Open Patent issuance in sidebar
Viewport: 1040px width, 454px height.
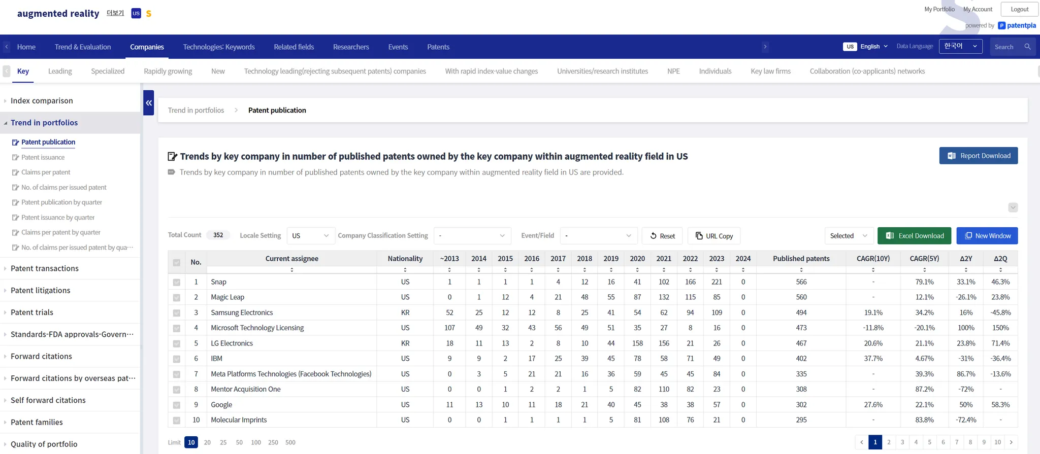click(x=43, y=157)
